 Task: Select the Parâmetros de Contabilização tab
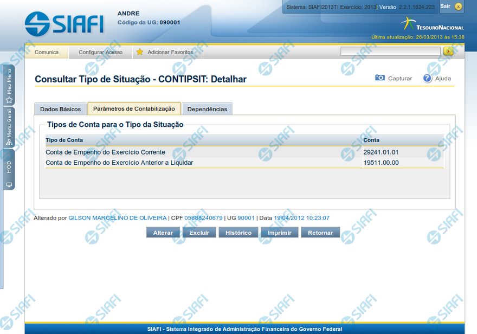134,108
